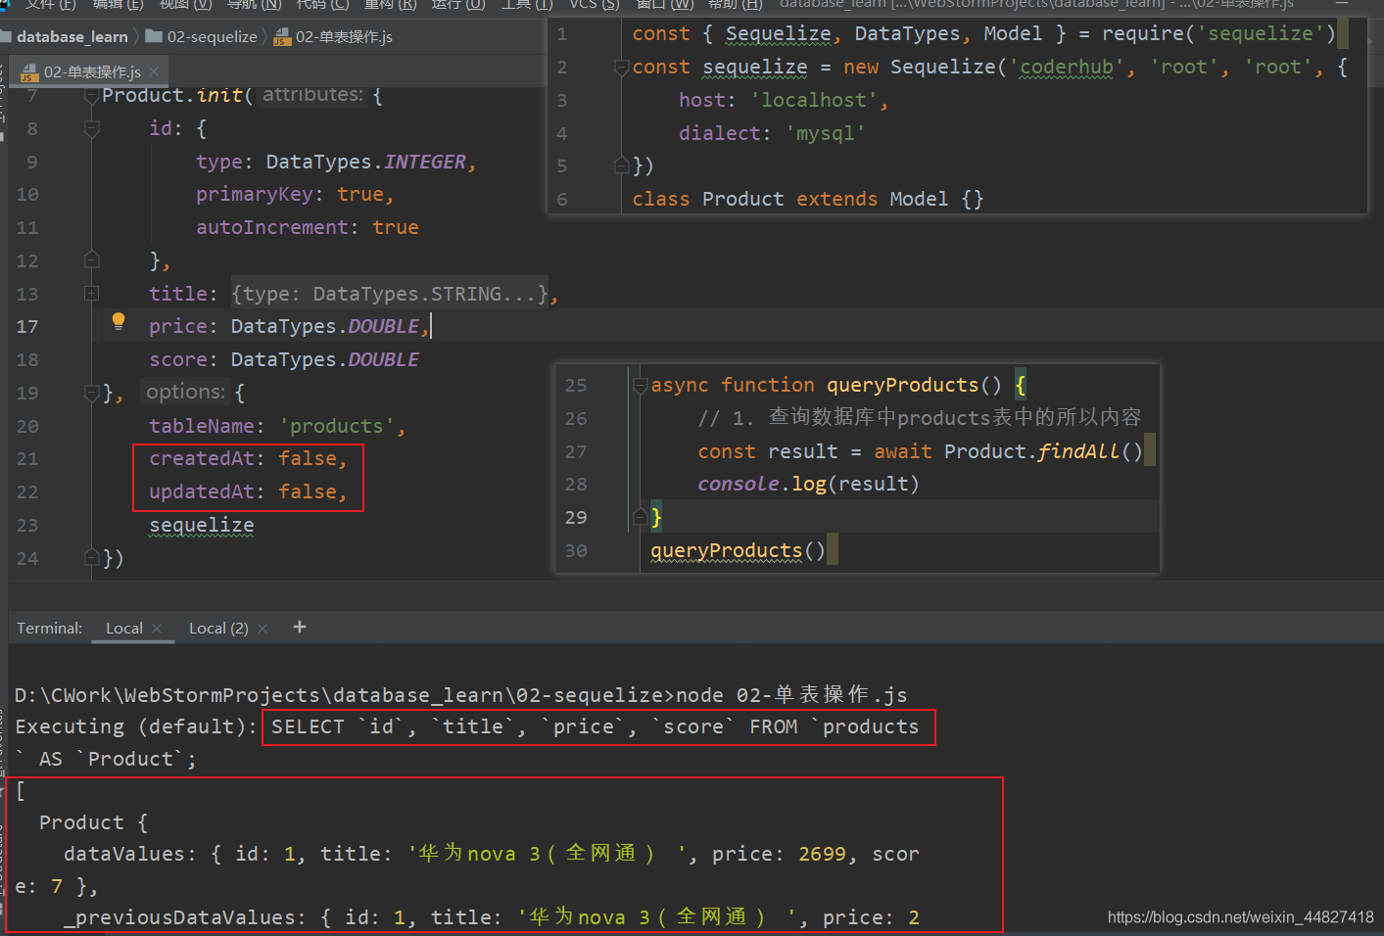Click the 'Executing (default):' terminal text
1384x936 pixels.
point(136,726)
